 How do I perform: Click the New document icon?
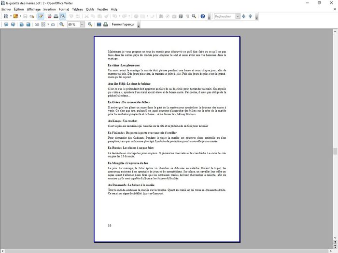(x=6, y=16)
